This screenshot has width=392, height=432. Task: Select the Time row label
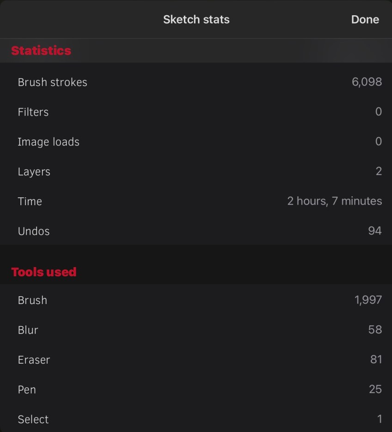click(x=30, y=201)
